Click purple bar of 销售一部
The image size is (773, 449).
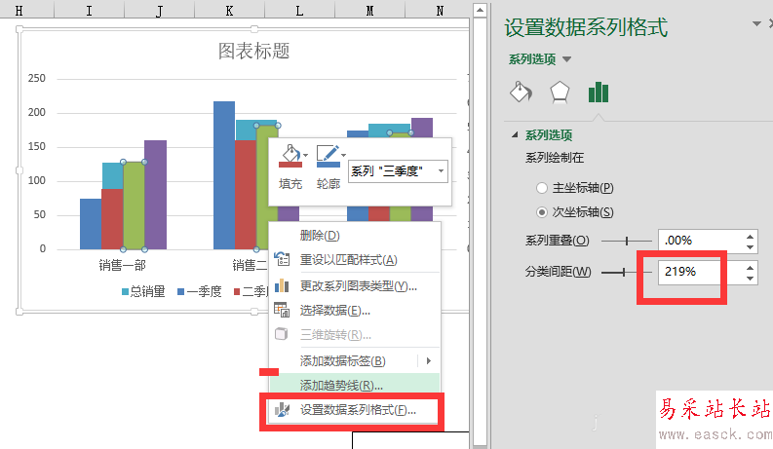click(155, 195)
